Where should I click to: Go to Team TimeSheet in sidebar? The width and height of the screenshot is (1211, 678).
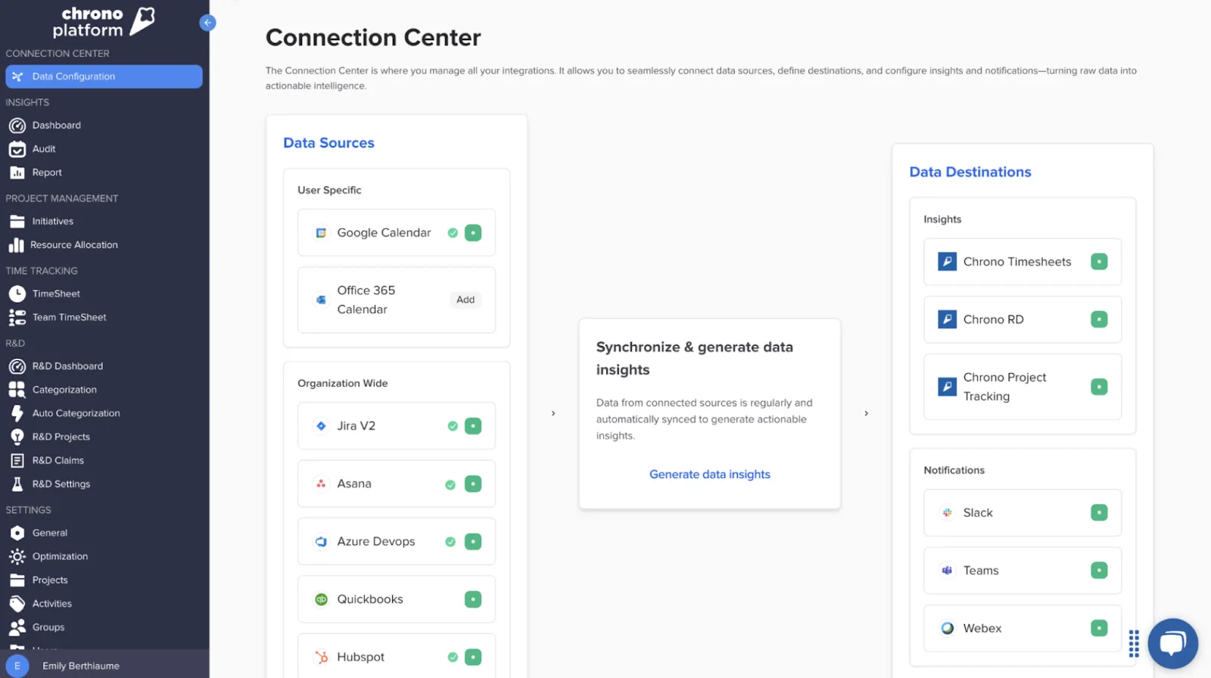pos(69,317)
